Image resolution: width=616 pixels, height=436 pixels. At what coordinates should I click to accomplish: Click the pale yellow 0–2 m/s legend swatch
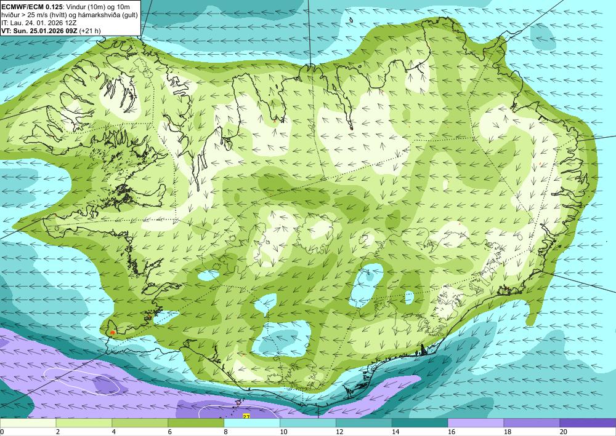pyautogui.click(x=28, y=423)
